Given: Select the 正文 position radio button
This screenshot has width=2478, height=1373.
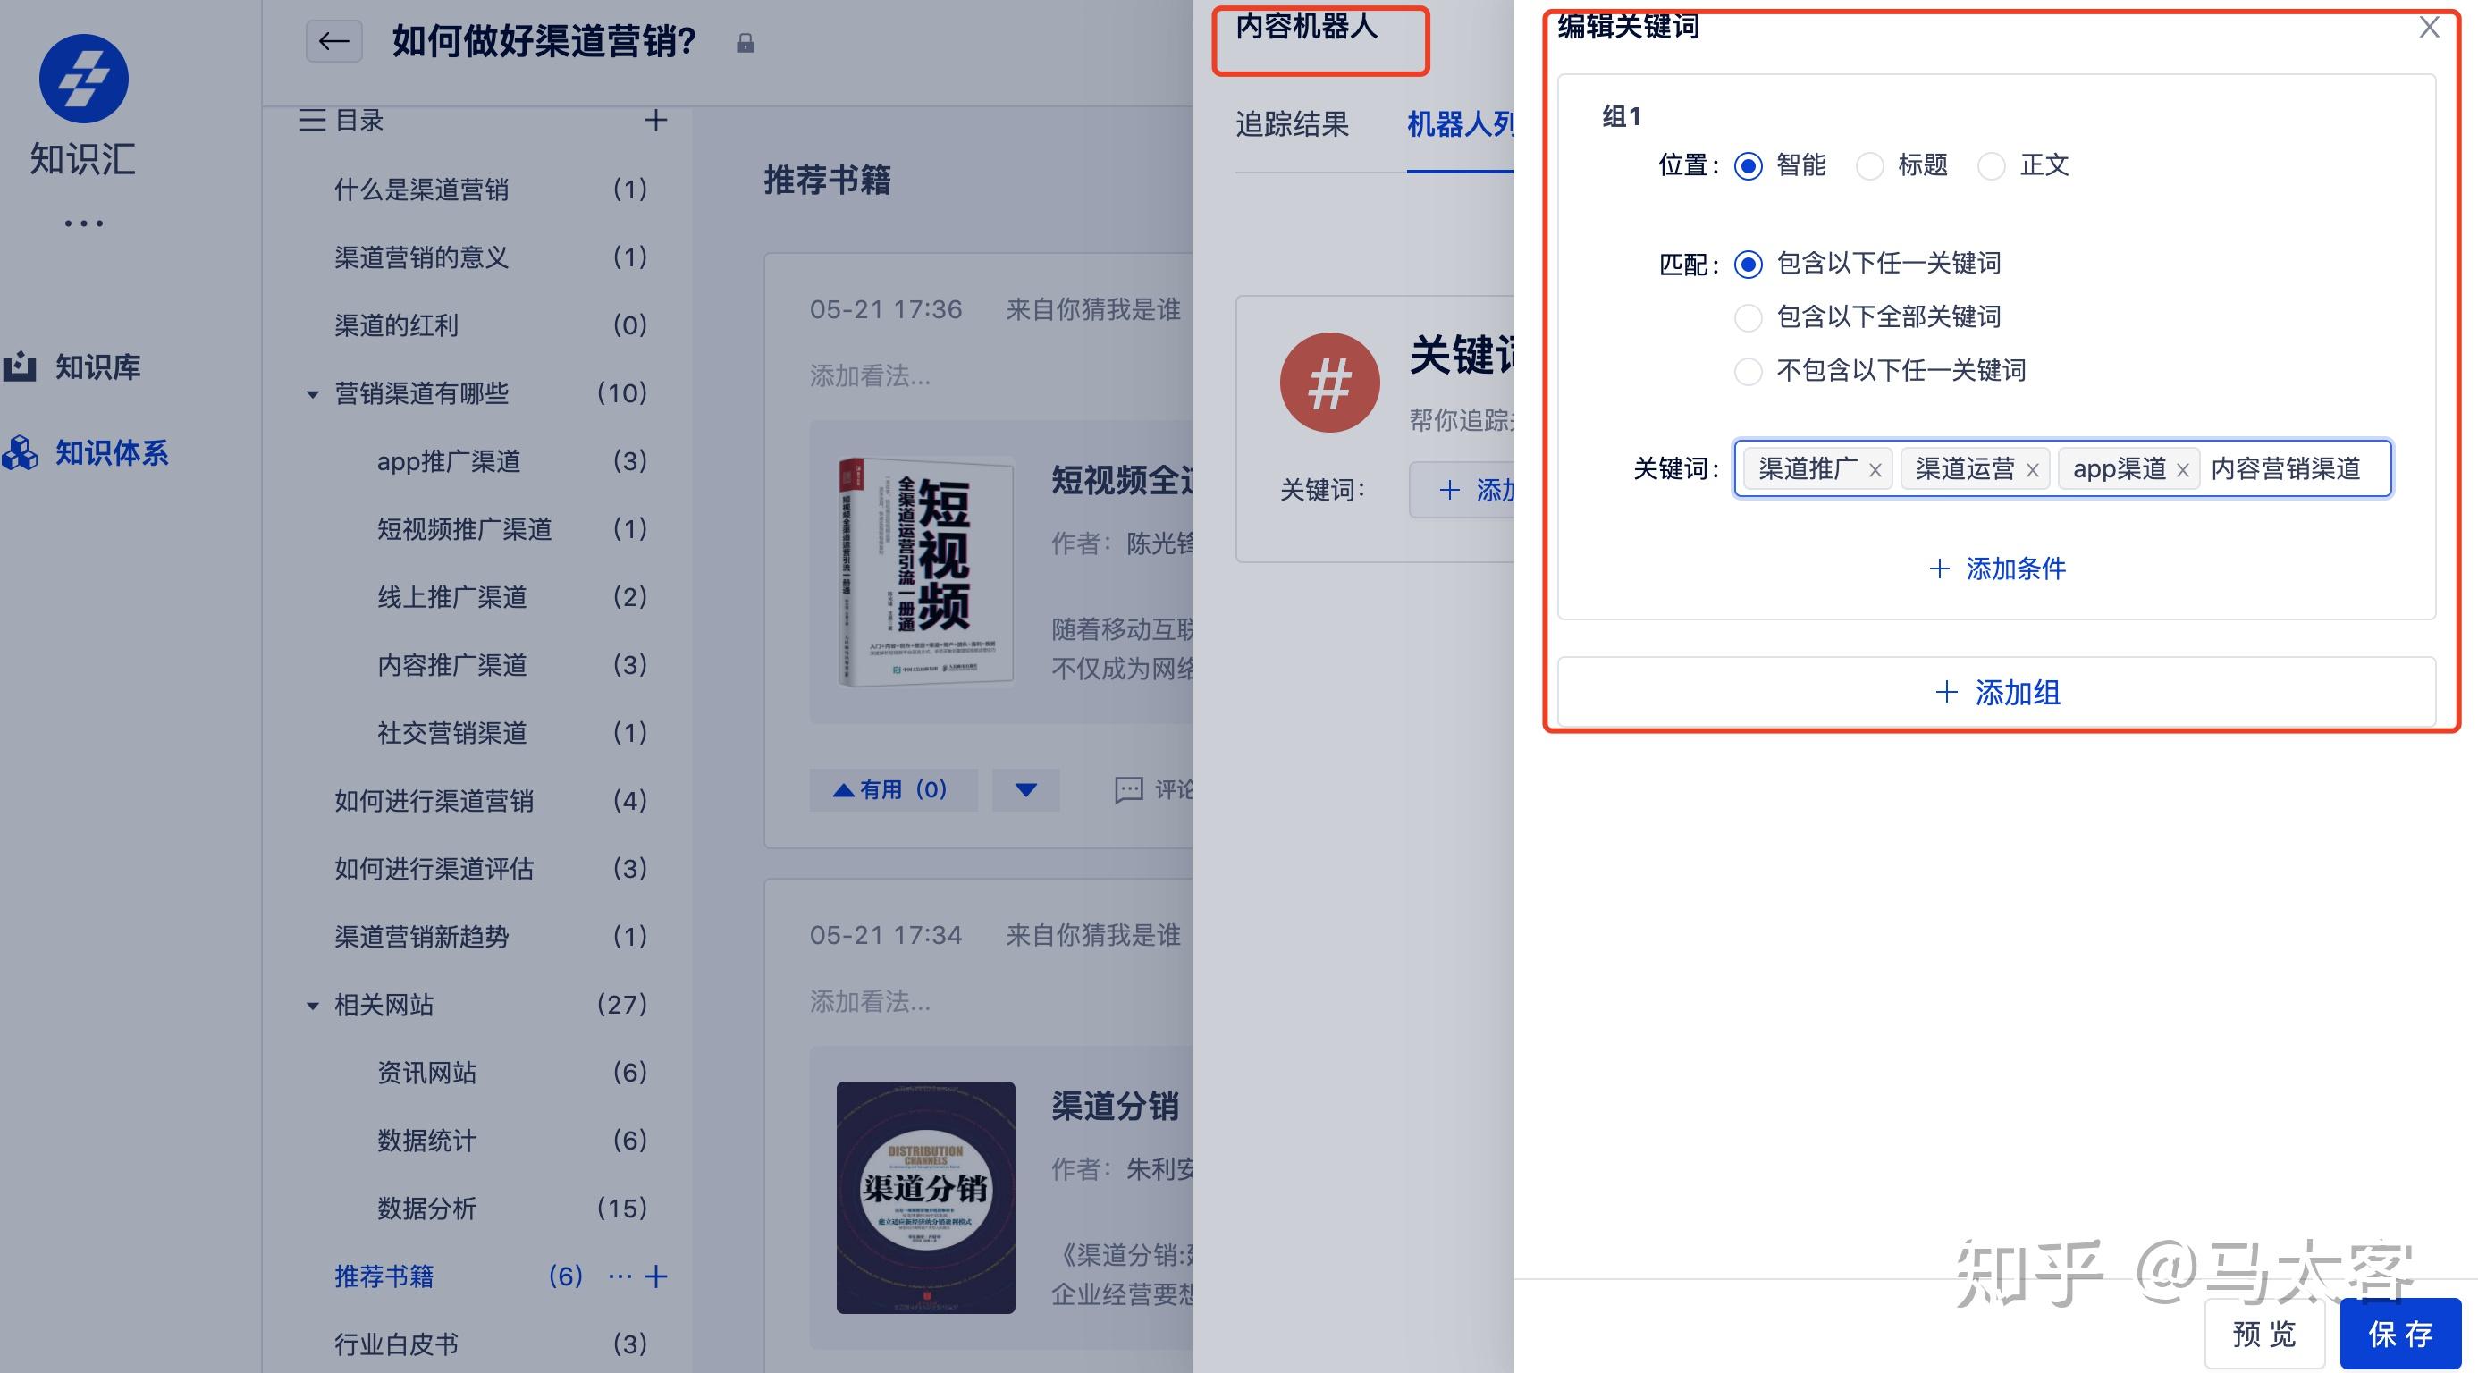Looking at the screenshot, I should [1992, 166].
